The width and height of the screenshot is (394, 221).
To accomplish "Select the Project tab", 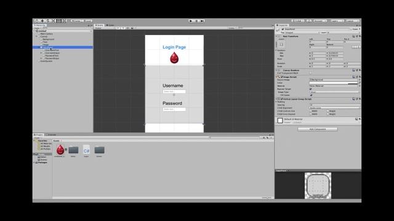I will (x=38, y=135).
